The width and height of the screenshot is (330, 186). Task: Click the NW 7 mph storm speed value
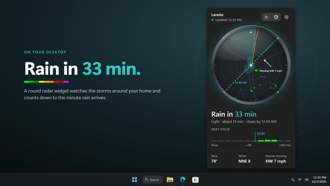[x=276, y=161]
